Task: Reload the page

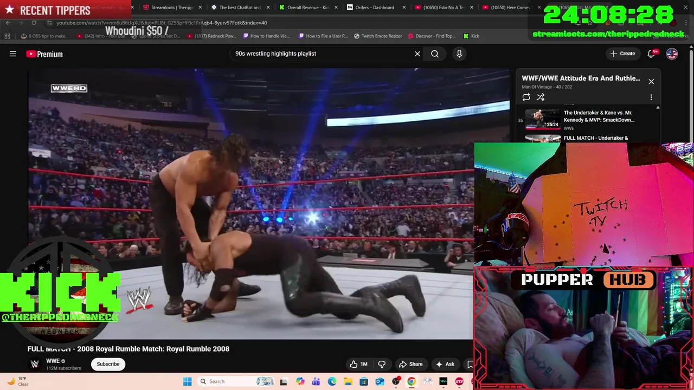Action: (34, 23)
